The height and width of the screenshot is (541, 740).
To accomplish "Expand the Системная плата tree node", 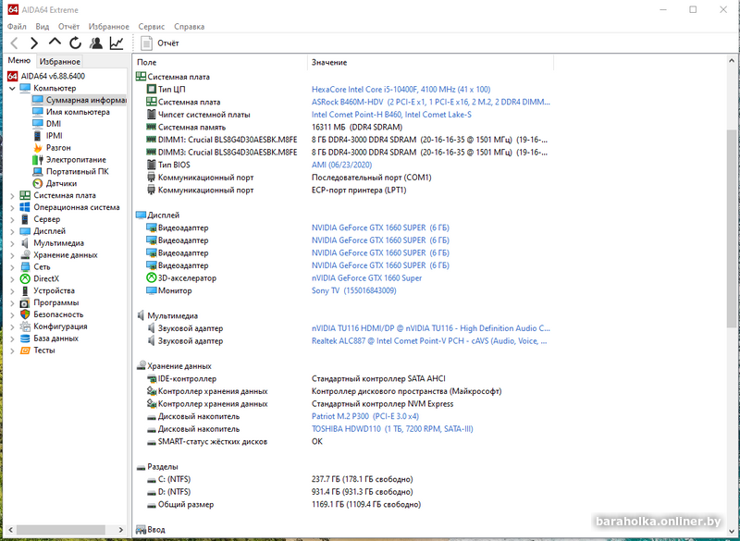I will pos(12,195).
